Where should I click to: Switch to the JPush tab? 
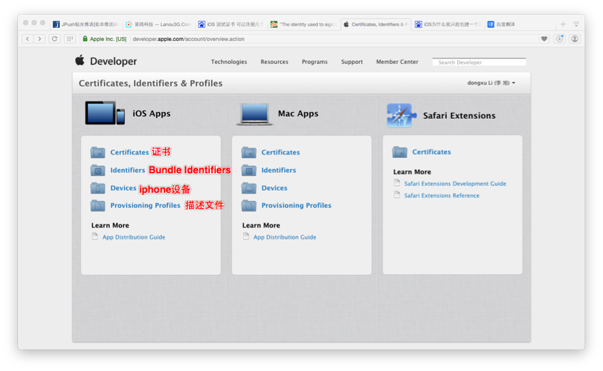(86, 24)
